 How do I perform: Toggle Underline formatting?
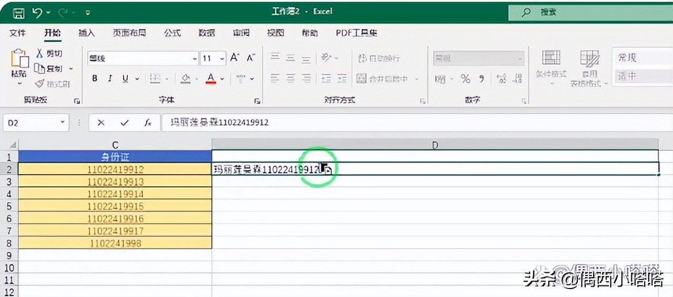pyautogui.click(x=125, y=79)
